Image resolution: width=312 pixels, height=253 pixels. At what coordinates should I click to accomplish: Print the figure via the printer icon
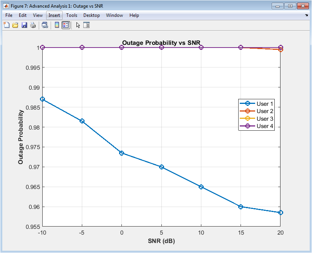[x=33, y=25]
